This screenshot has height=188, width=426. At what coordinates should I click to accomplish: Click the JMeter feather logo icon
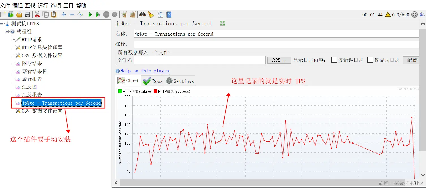422,14
